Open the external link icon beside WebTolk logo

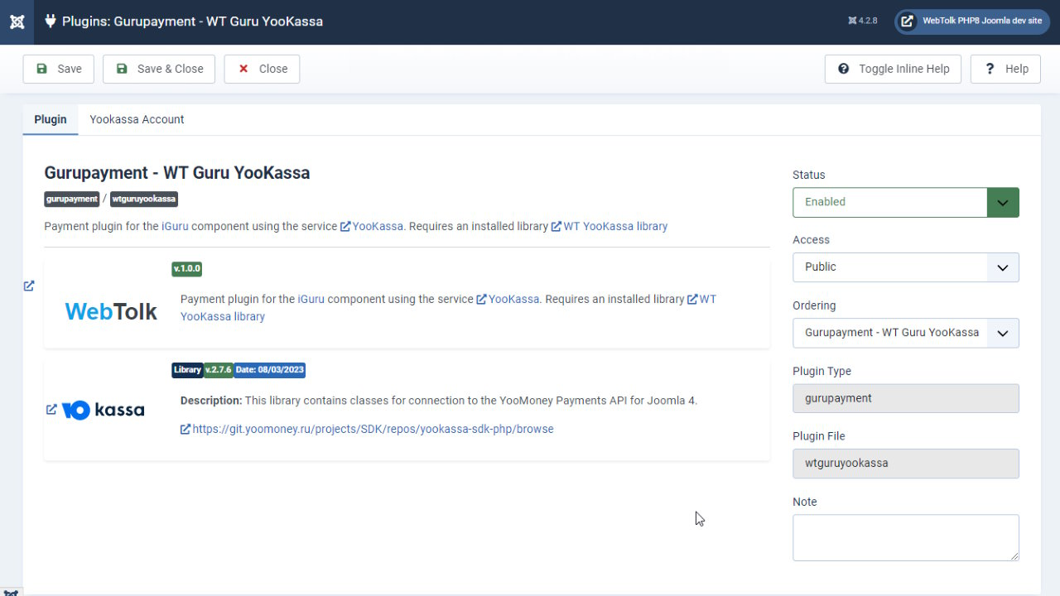pyautogui.click(x=28, y=286)
